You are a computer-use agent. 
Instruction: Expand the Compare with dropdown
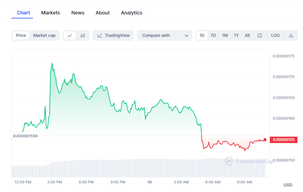tap(164, 36)
